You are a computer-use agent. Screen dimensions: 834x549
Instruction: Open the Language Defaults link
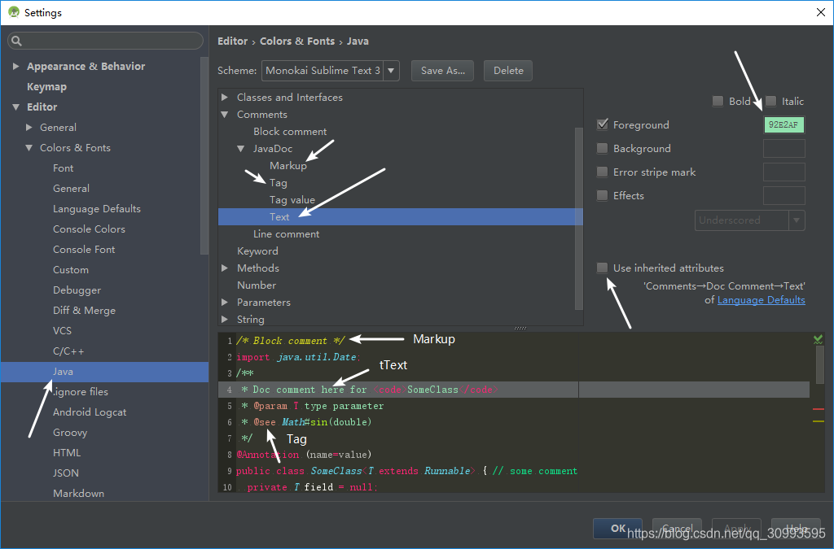[x=762, y=300]
